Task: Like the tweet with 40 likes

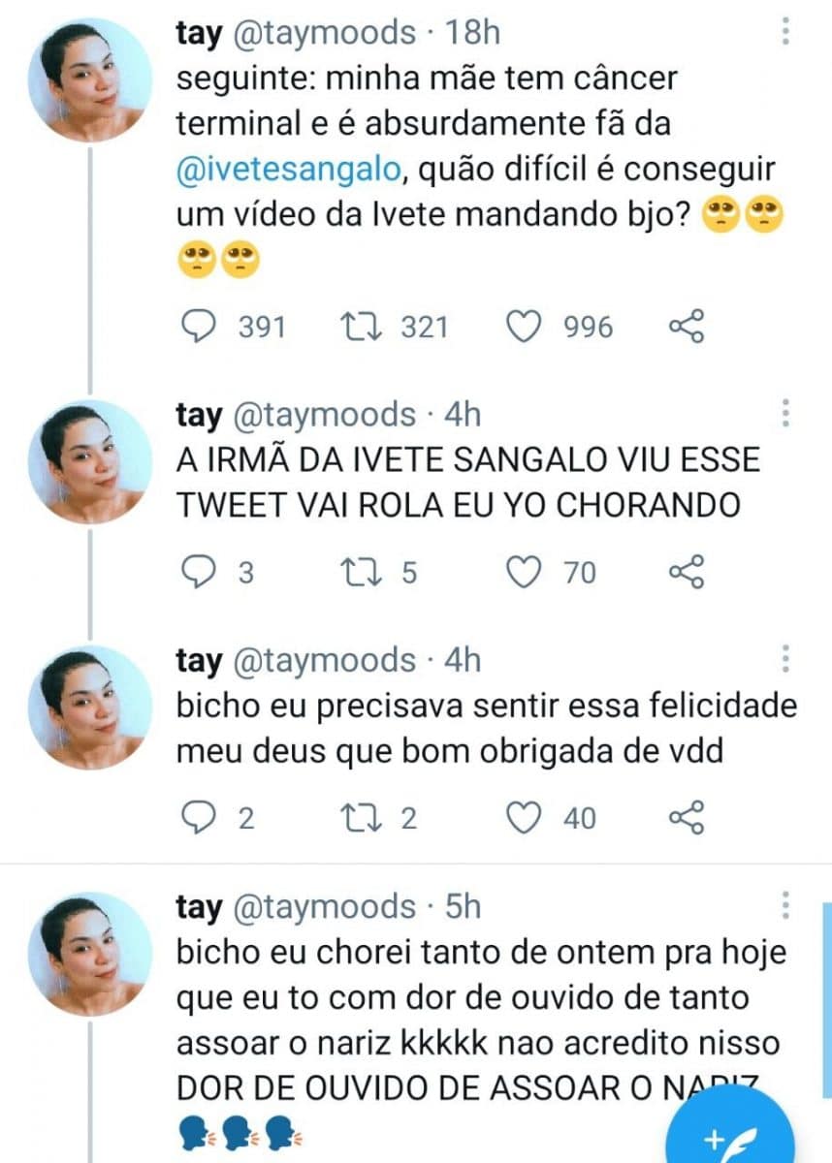Action: [x=525, y=819]
